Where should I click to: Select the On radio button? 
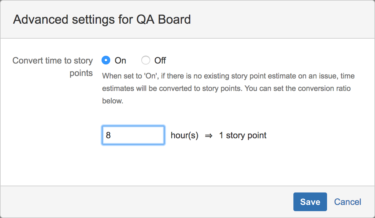pyautogui.click(x=106, y=60)
